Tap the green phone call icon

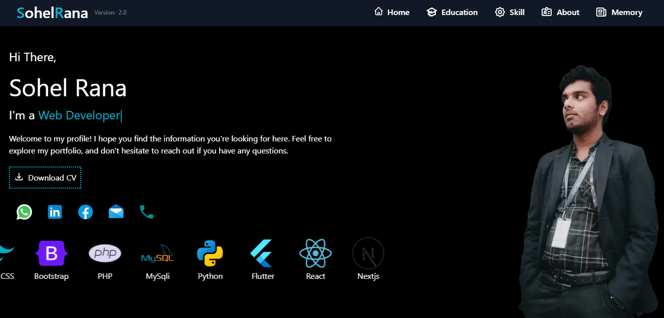[146, 212]
